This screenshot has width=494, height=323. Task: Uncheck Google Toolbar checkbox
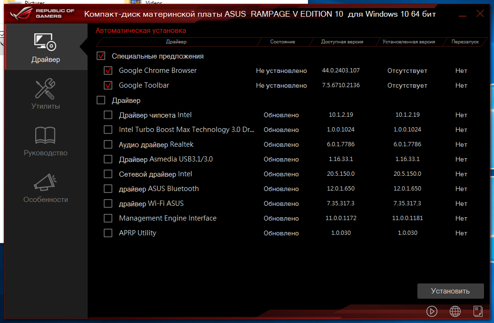(108, 85)
